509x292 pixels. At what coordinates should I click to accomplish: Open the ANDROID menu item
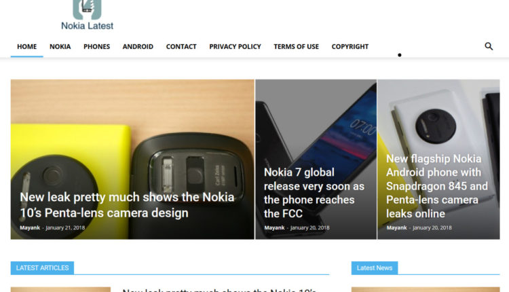point(138,46)
